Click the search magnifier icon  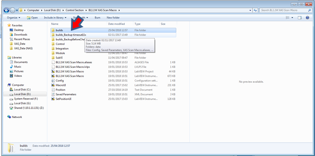(310, 10)
